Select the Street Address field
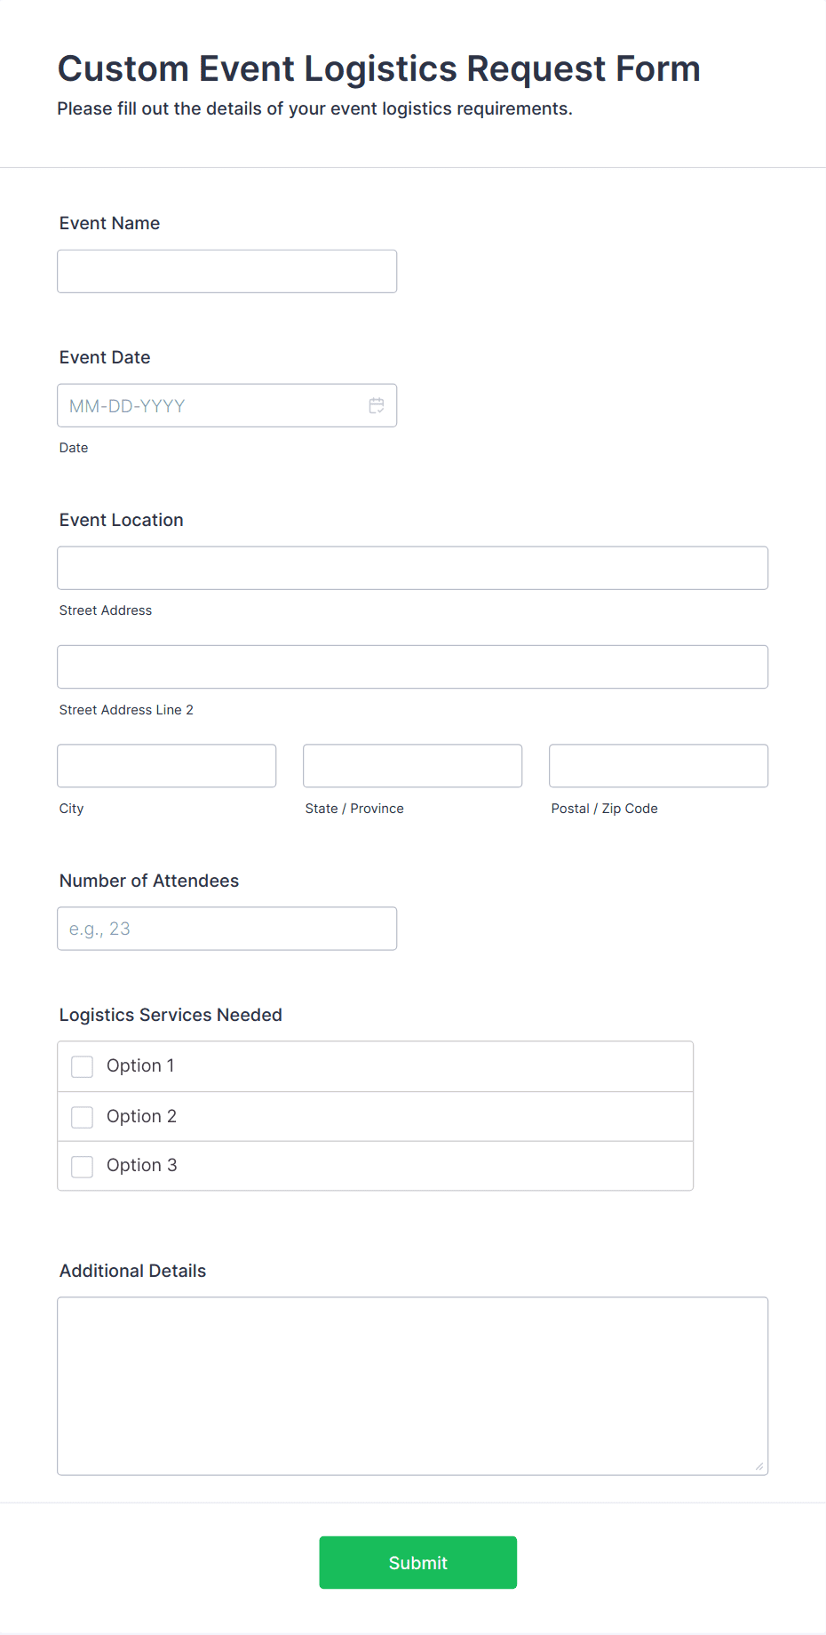The width and height of the screenshot is (826, 1635). pos(413,568)
